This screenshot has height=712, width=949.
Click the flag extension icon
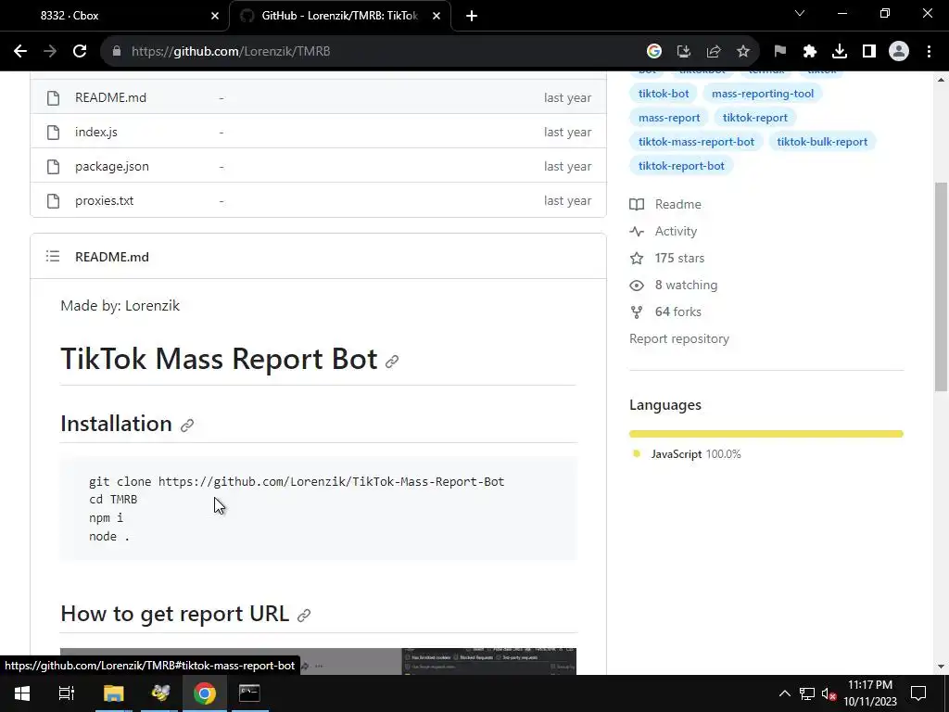pos(779,52)
